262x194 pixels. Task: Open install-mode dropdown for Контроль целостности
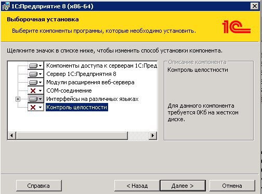coord(35,107)
